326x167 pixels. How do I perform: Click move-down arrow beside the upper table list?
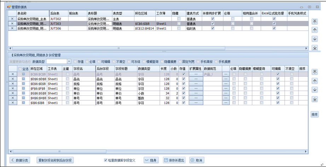point(315,39)
